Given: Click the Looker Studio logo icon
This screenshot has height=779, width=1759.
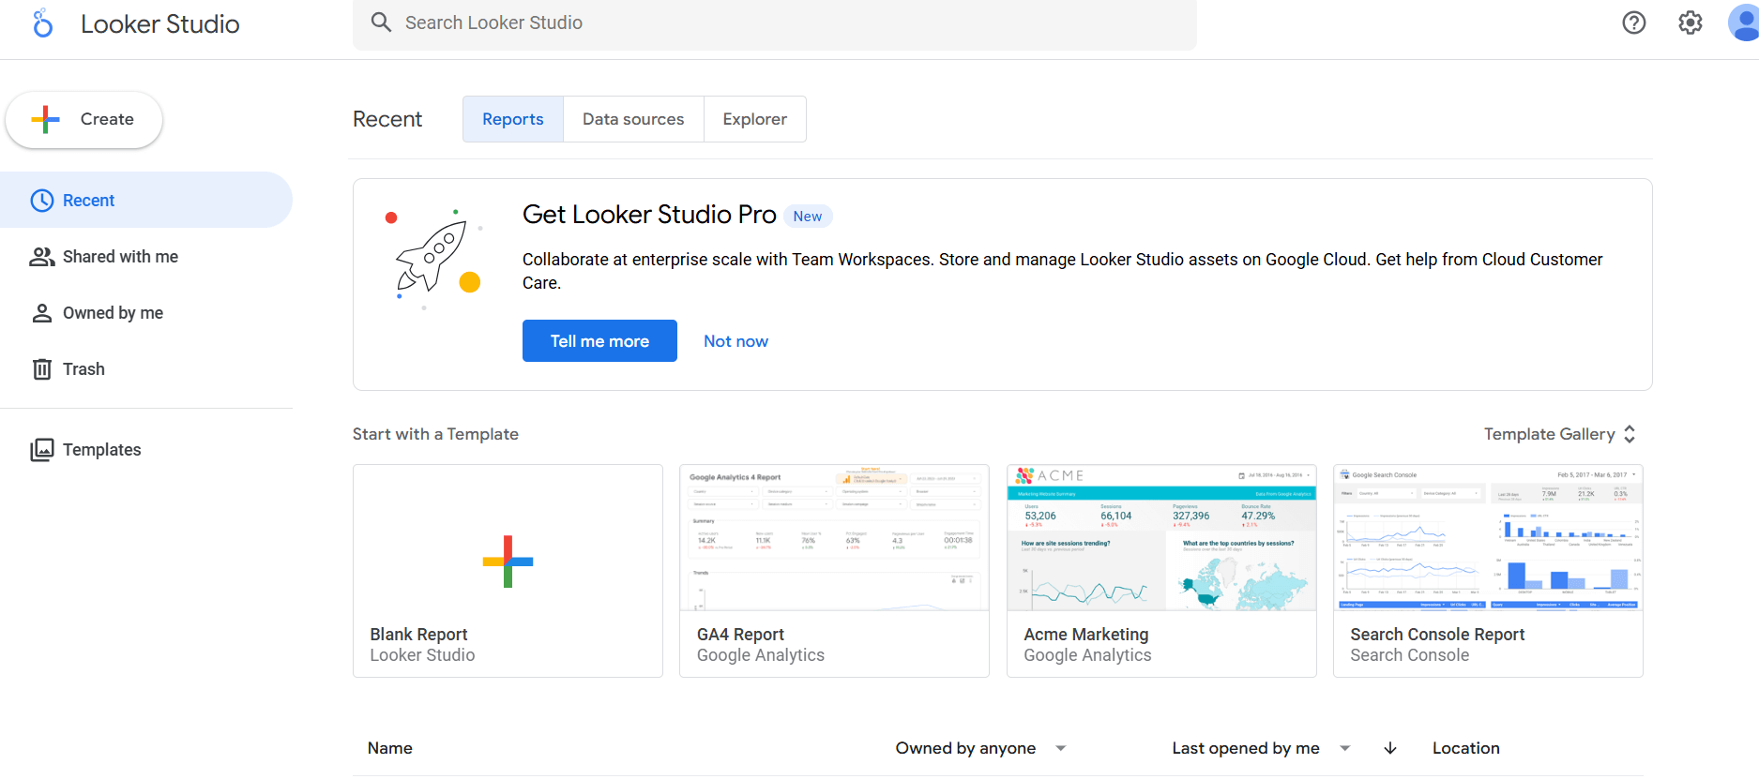Looking at the screenshot, I should click(x=42, y=23).
